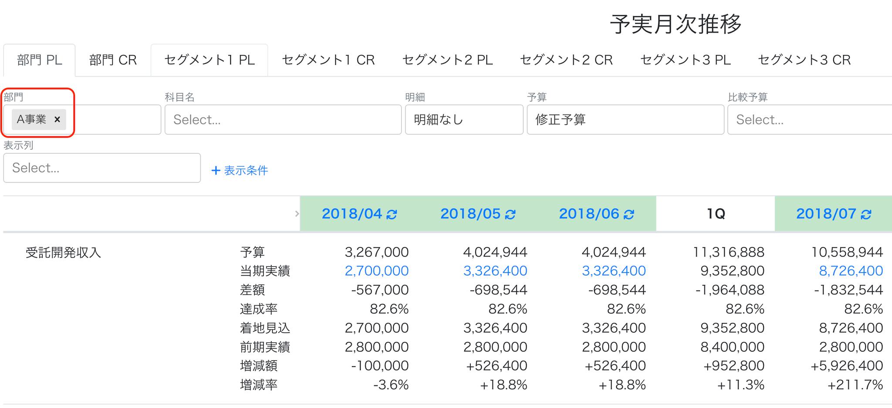Open the セグメント2 CR tab
The width and height of the screenshot is (892, 408).
pyautogui.click(x=566, y=60)
